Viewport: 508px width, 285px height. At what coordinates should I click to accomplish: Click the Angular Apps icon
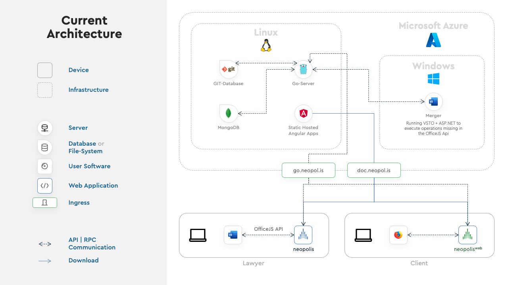(x=304, y=114)
